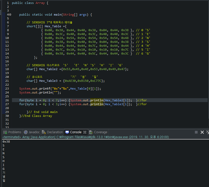This screenshot has height=187, width=209.
Task: Click the highlighted println on line 27
Action: point(97,104)
